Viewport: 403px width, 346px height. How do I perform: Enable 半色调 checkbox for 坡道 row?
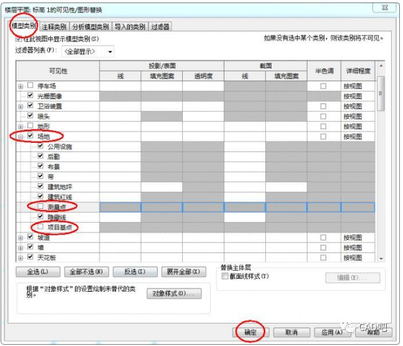click(x=323, y=238)
